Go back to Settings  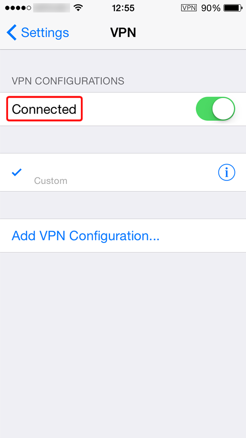(x=38, y=32)
